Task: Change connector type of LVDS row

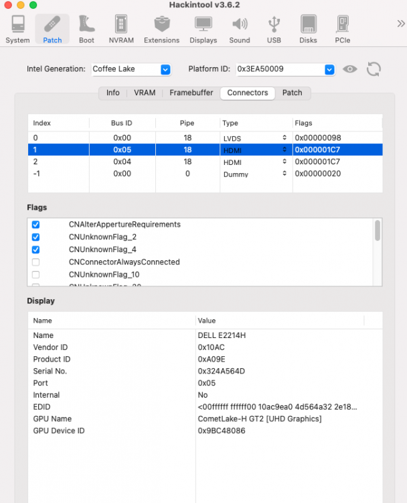Action: pos(254,138)
